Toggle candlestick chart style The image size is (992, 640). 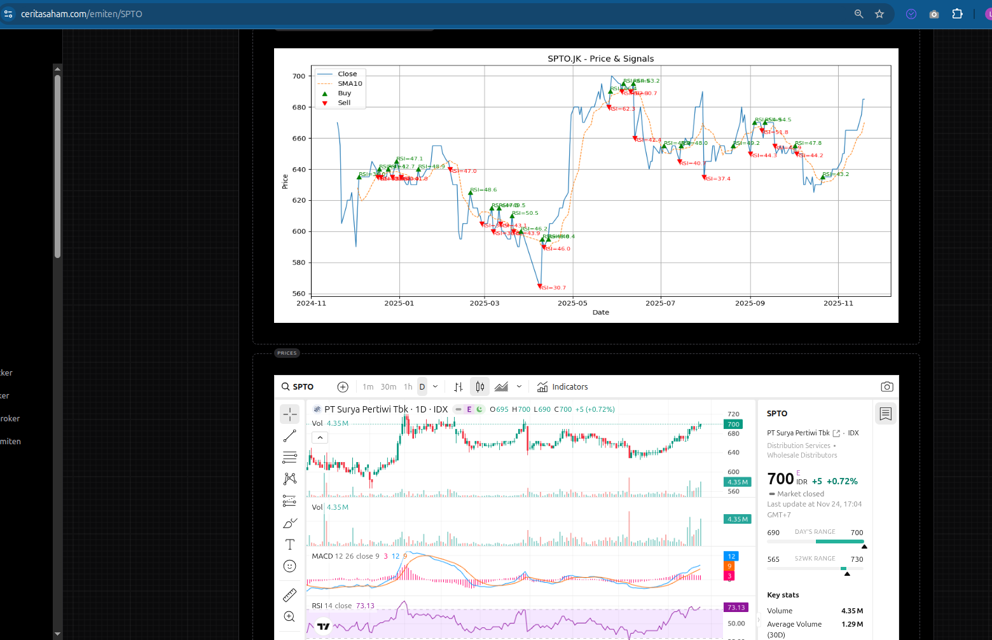tap(480, 387)
